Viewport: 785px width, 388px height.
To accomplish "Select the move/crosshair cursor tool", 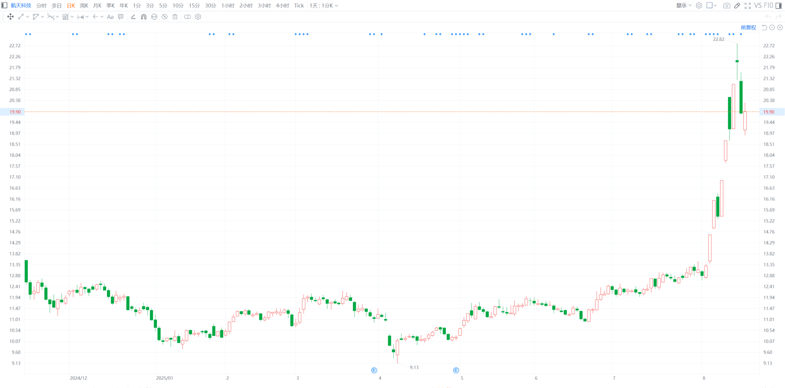I will [x=11, y=17].
